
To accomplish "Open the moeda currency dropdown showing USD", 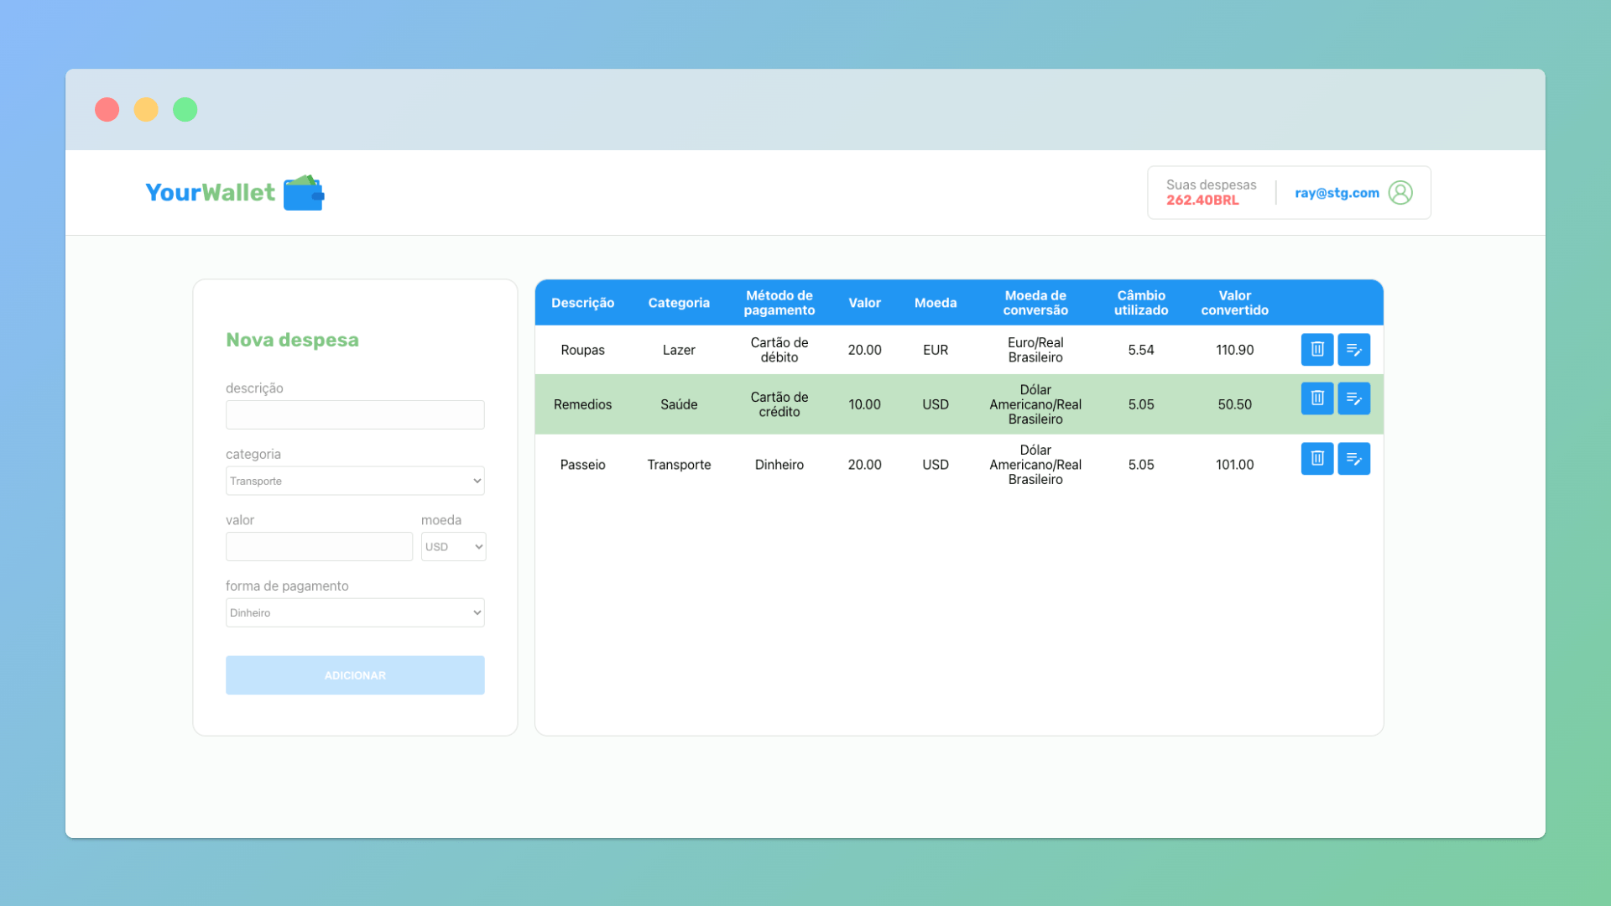I will coord(453,547).
